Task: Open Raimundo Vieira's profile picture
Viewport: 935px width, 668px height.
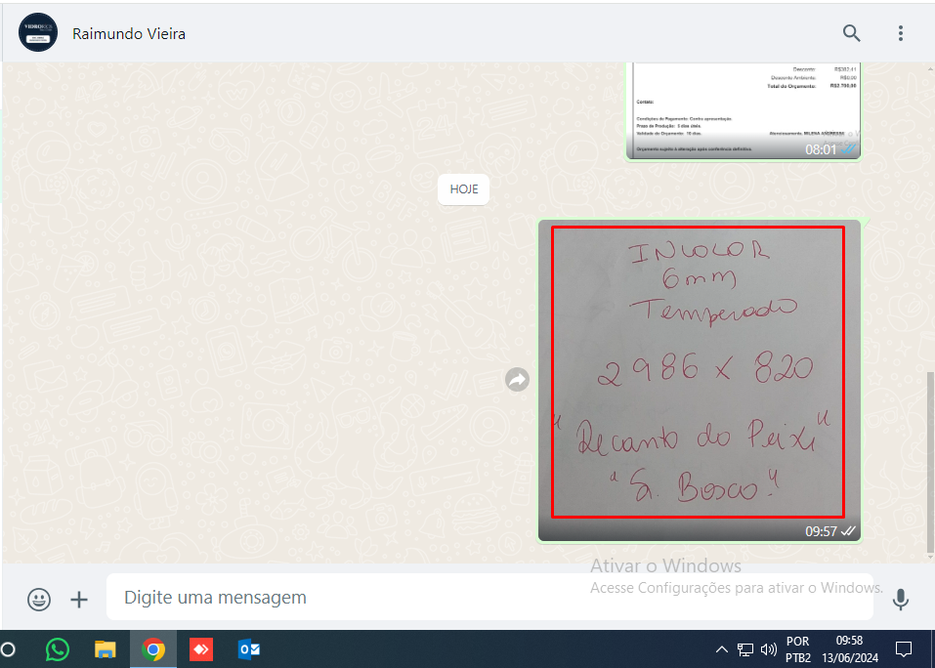Action: pos(38,32)
